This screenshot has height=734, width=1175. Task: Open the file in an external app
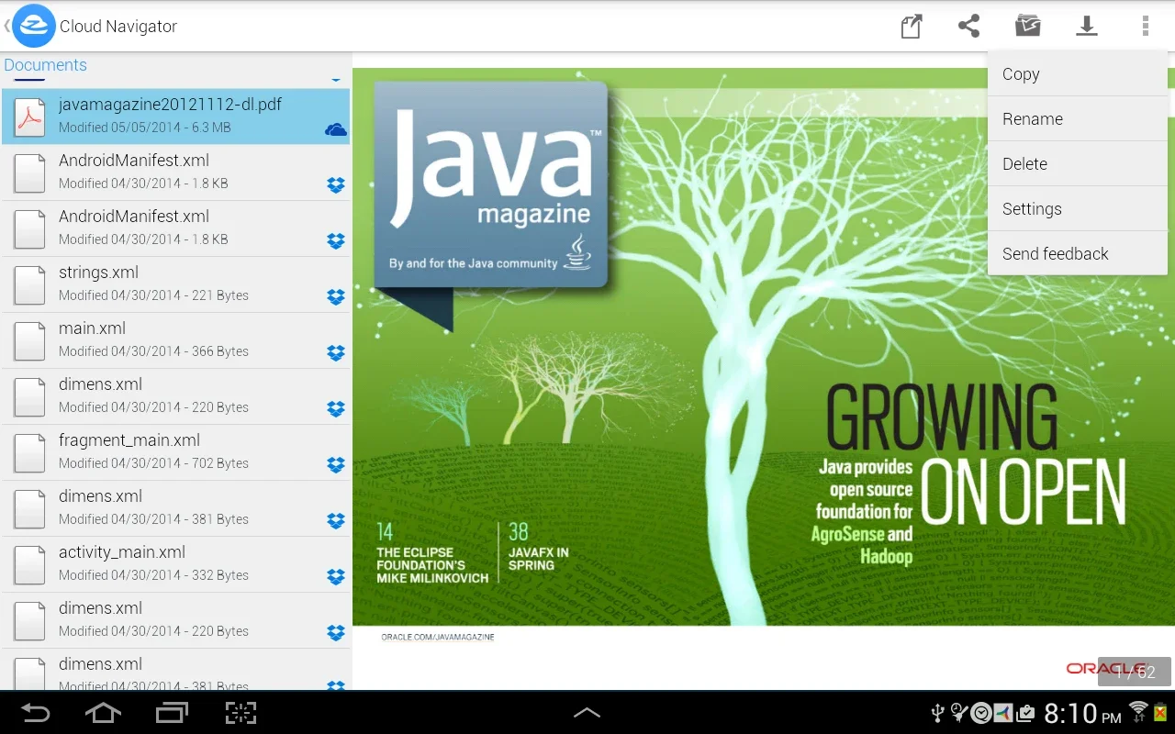tap(911, 26)
